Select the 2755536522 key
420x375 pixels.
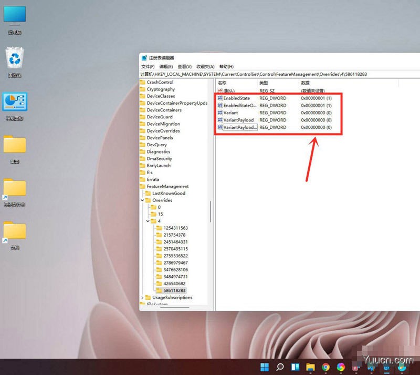[176, 256]
